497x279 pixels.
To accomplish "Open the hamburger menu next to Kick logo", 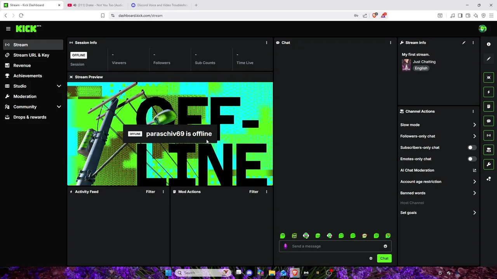I will coord(8,29).
